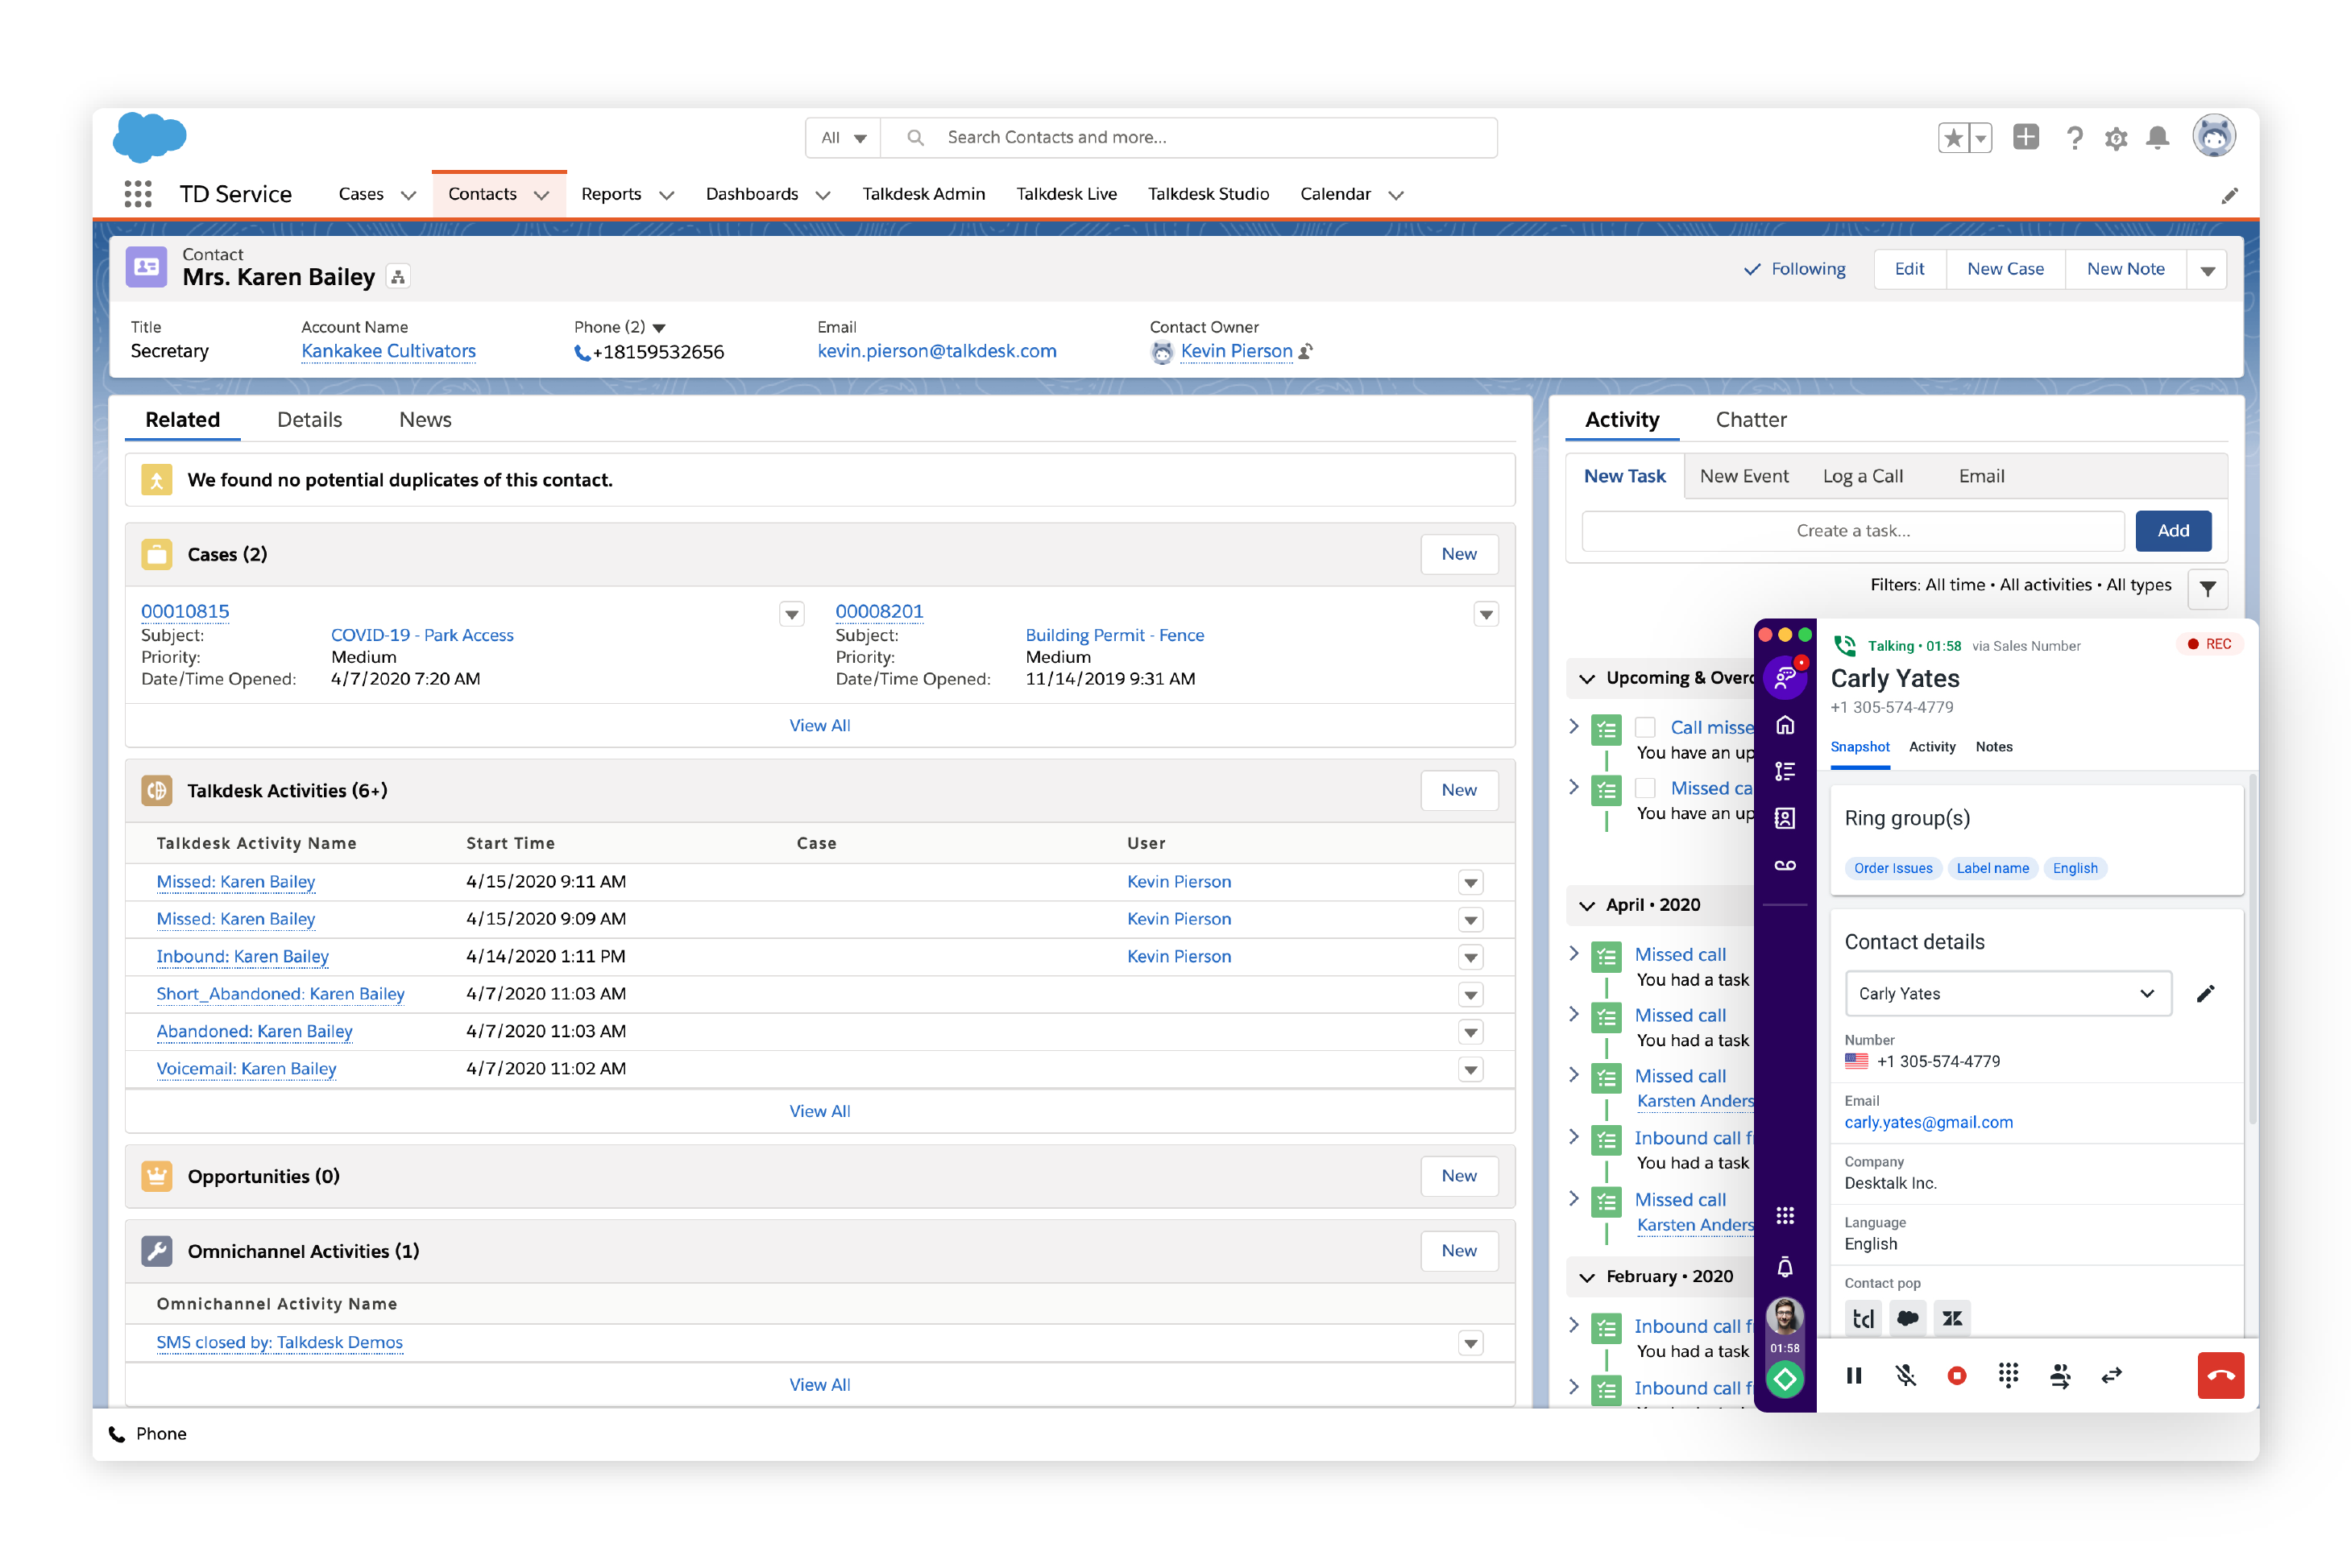2351x1568 pixels.
Task: Open the Notes tab in call panel
Action: [1992, 747]
